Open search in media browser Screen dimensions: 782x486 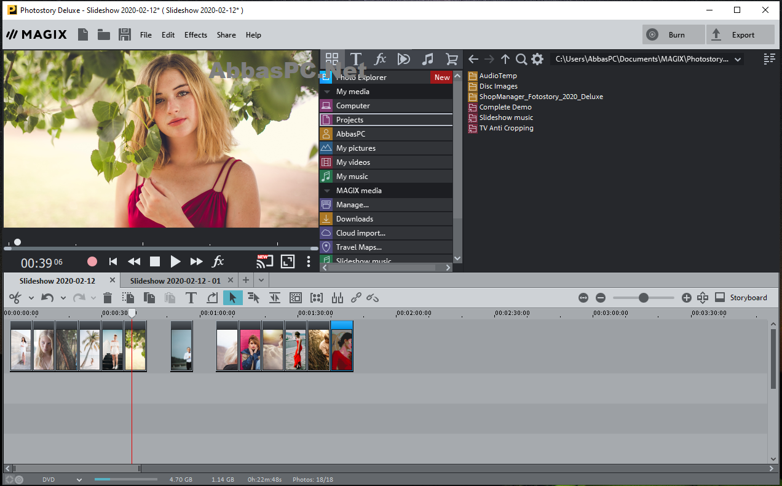[x=521, y=59]
